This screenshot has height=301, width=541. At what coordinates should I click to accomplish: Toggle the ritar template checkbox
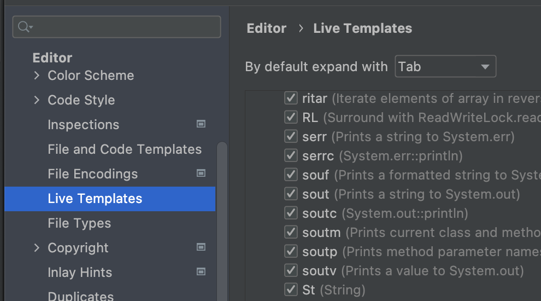tap(291, 99)
